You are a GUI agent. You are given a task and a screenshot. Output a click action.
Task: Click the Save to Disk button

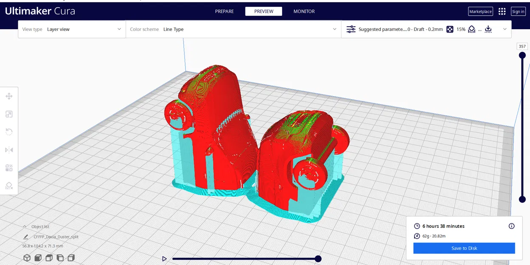point(464,248)
